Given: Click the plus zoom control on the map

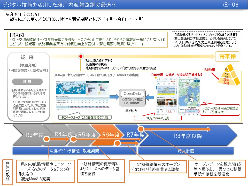Looking at the screenshot, I should 197,103.
